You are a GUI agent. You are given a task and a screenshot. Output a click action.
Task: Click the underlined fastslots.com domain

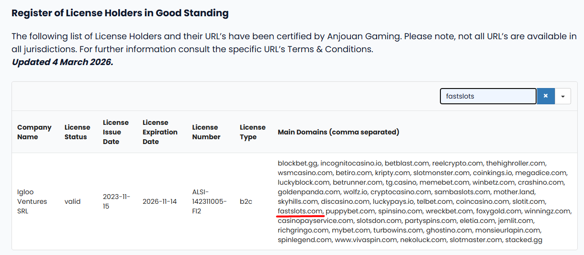[300, 211]
